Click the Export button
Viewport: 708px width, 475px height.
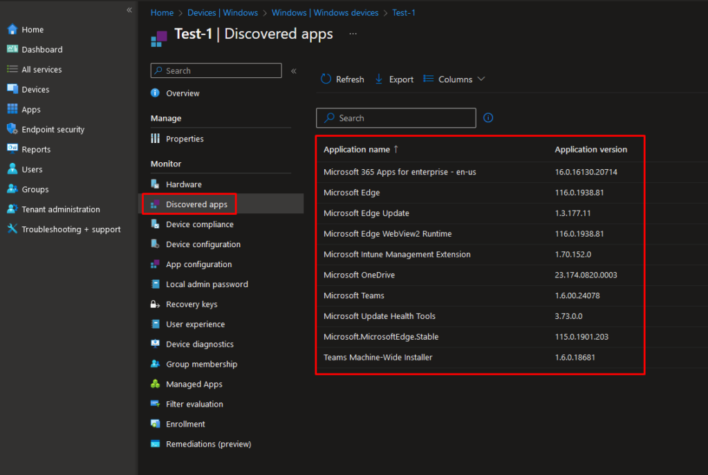[394, 79]
